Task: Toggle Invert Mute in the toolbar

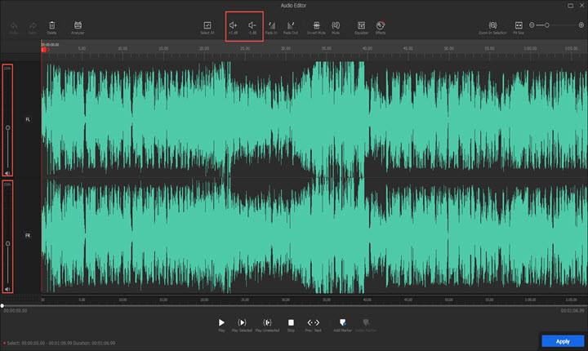Action: [x=315, y=26]
